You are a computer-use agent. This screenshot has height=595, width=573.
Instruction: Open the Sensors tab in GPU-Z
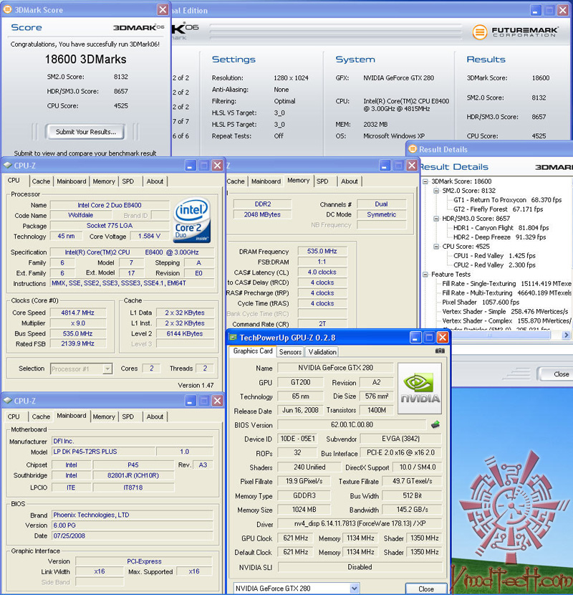click(x=290, y=352)
